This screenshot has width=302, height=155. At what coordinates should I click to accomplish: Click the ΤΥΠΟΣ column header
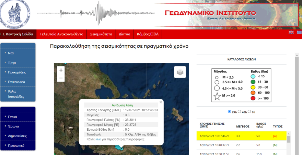[278, 127]
